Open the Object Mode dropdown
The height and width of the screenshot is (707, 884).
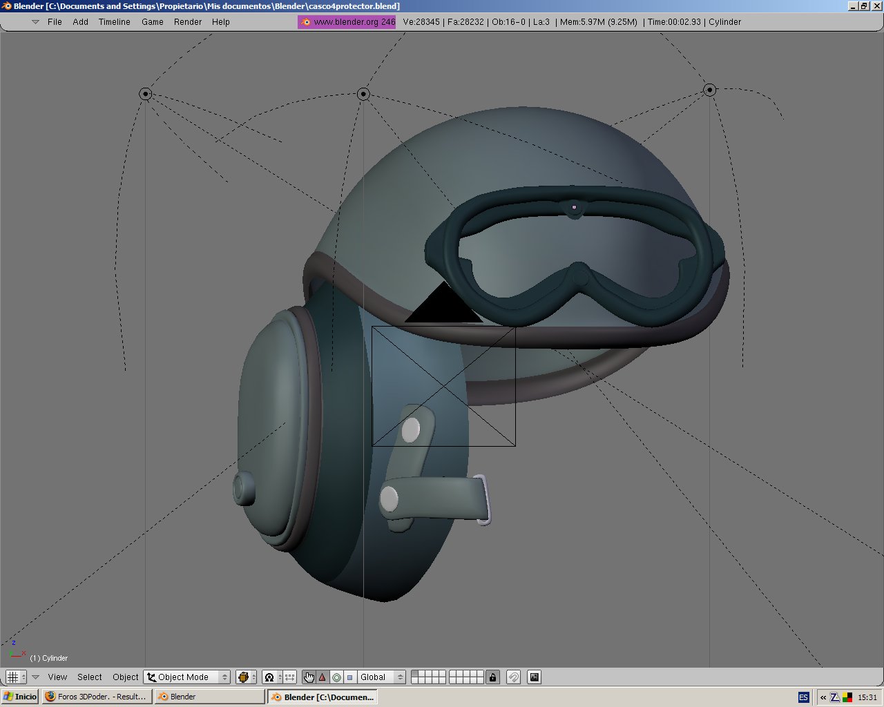[x=187, y=677]
